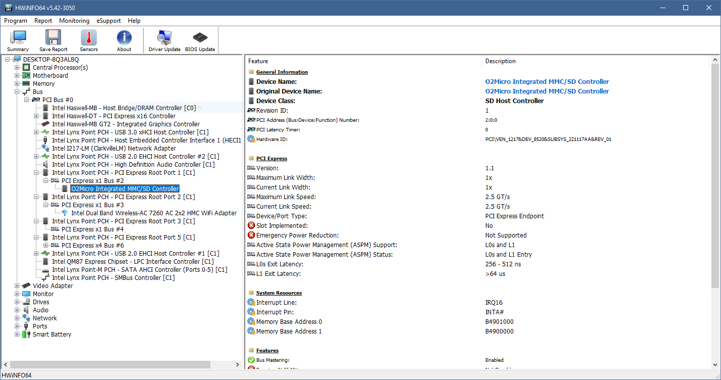Click the tree panel horizontal scrollbar thumb

pos(110,364)
